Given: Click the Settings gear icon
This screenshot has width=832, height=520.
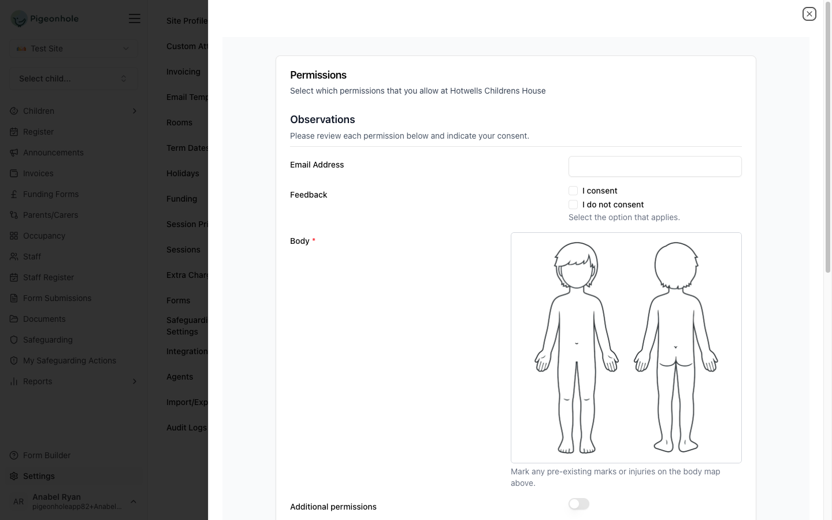Looking at the screenshot, I should [x=14, y=476].
